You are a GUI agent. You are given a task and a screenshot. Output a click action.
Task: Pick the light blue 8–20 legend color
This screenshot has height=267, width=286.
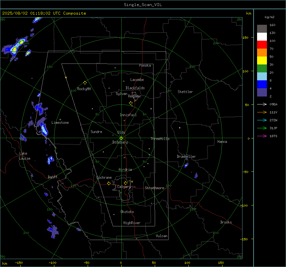coord(262,77)
